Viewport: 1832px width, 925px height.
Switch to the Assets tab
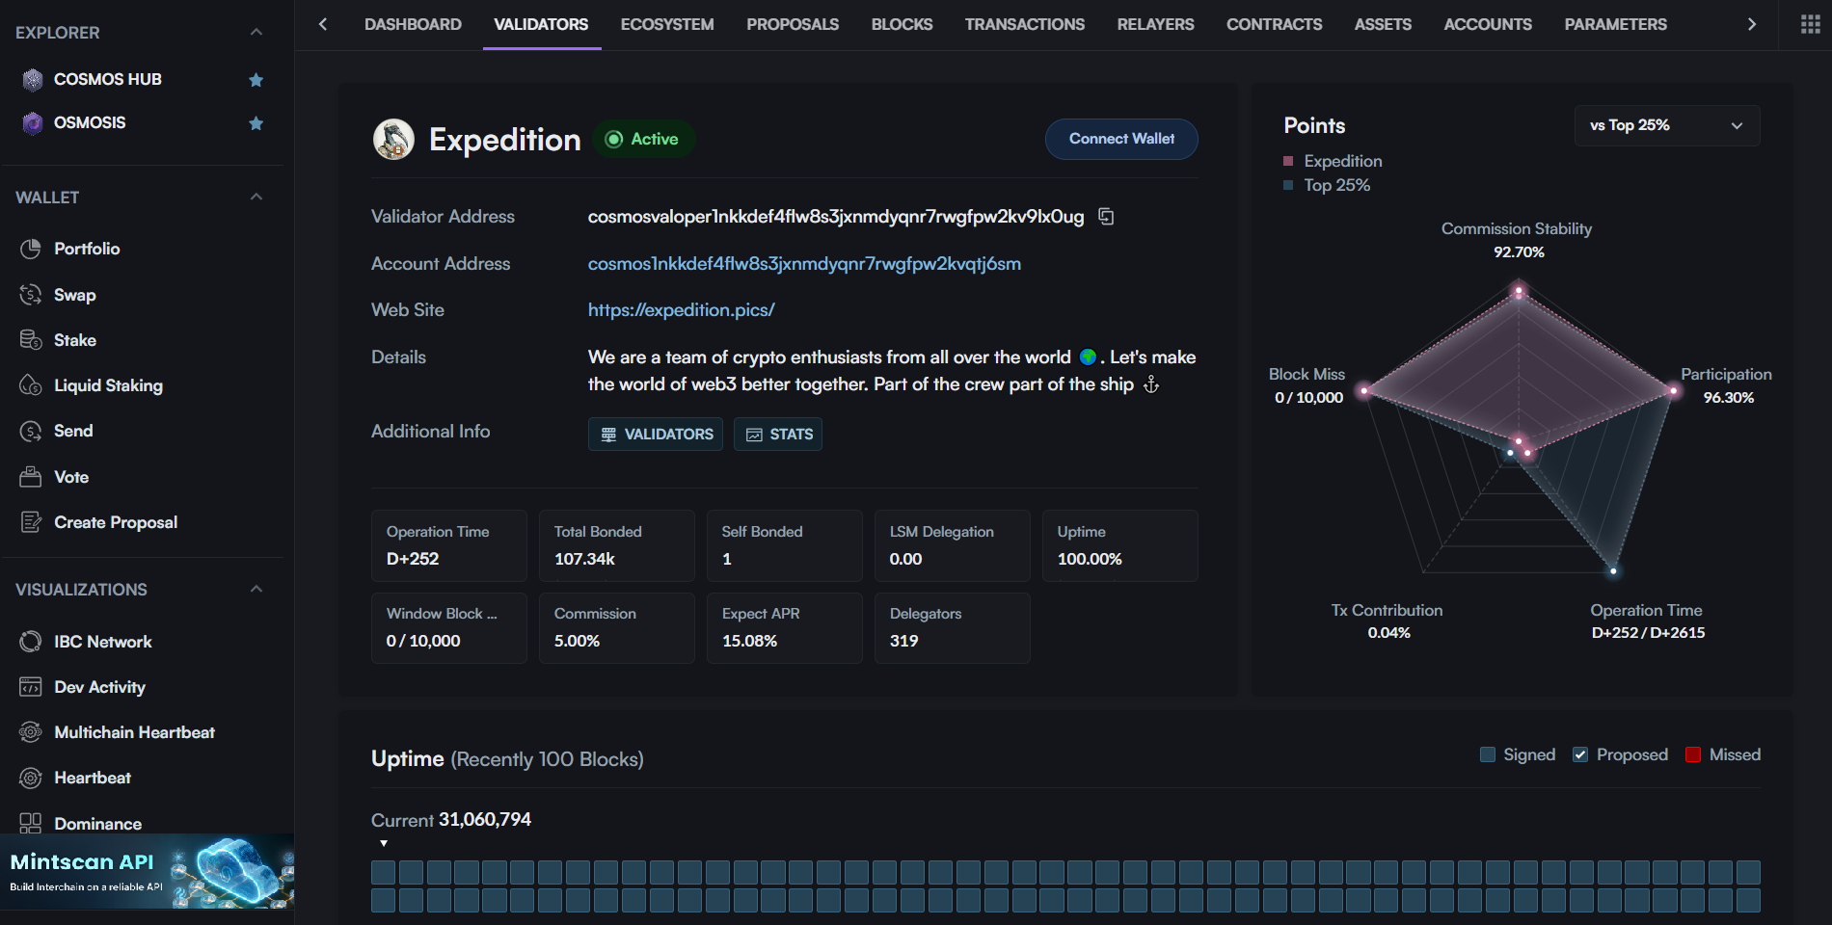(1383, 24)
